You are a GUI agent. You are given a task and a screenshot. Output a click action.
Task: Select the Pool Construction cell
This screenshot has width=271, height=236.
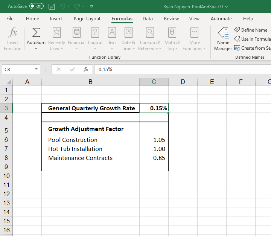coord(90,140)
